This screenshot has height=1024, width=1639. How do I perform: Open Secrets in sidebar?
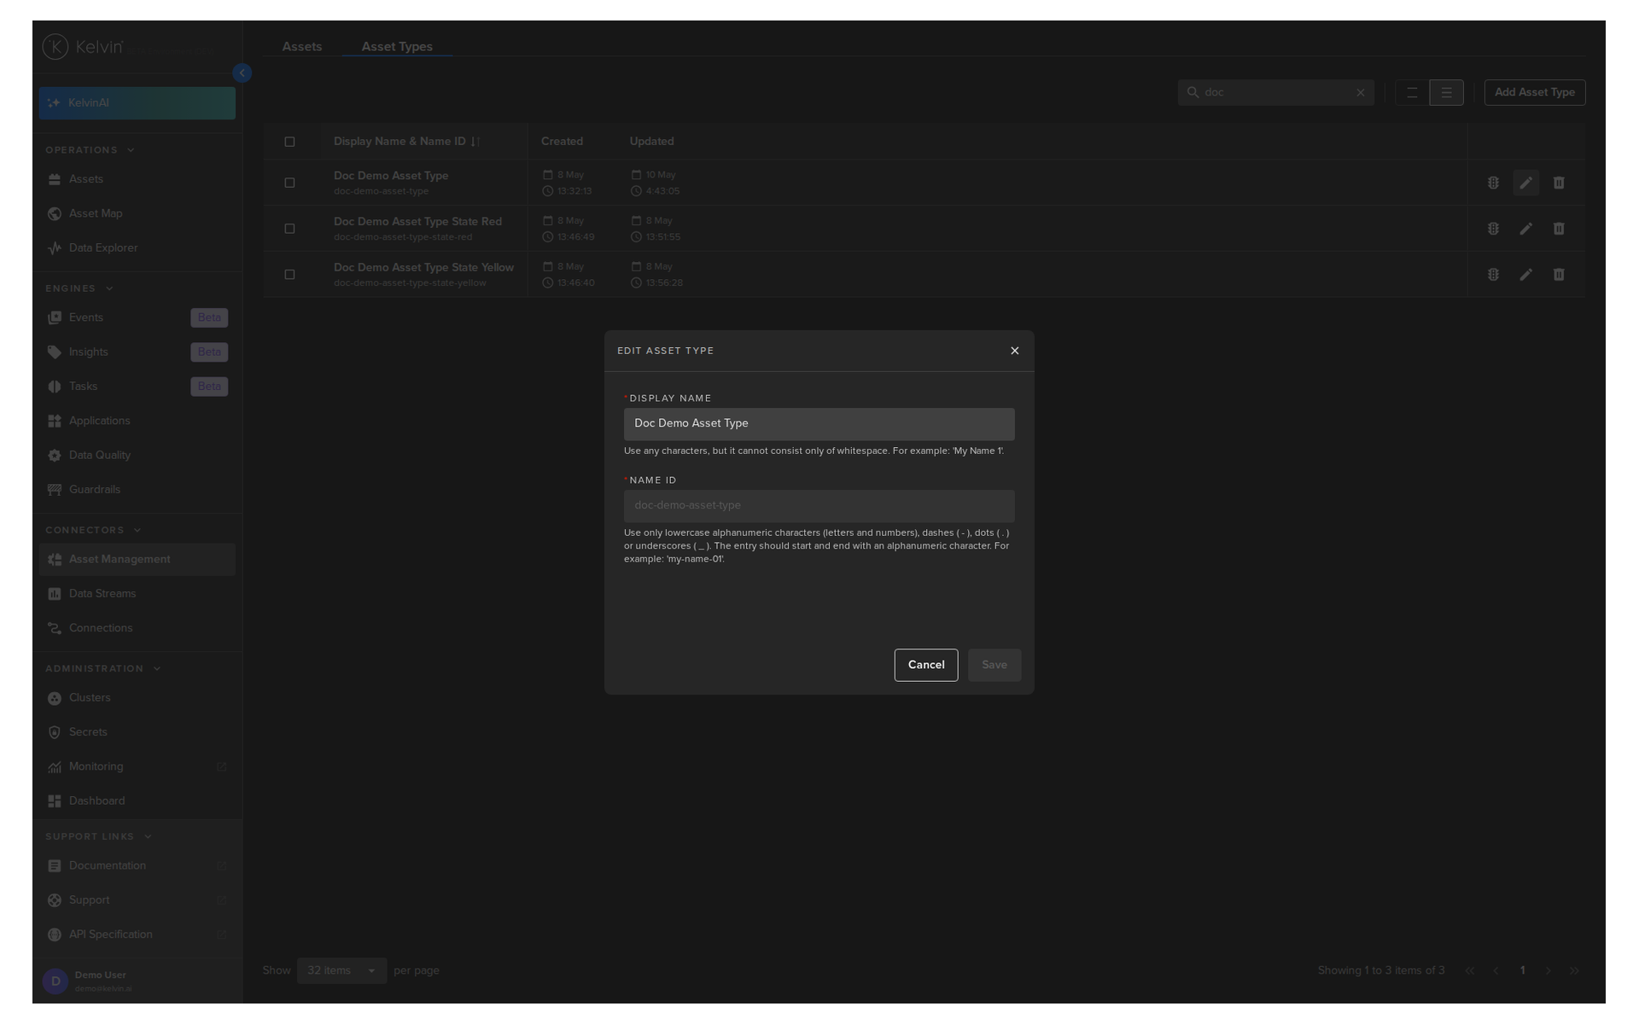click(137, 732)
